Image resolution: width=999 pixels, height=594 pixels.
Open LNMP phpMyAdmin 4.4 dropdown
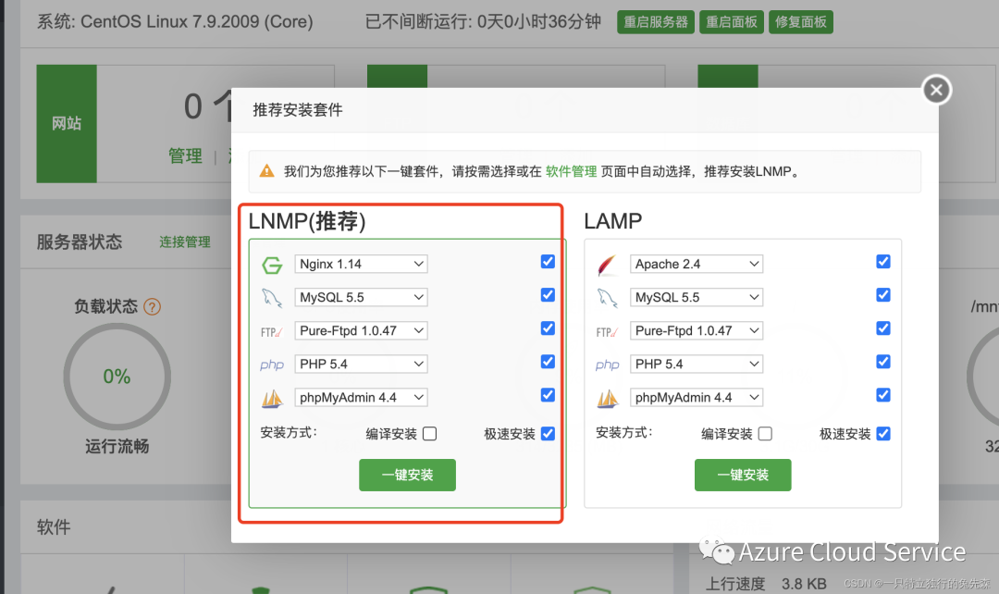coord(361,398)
